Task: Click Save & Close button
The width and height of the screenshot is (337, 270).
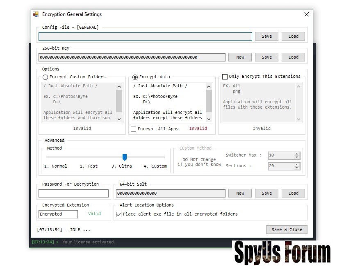Action: tap(286, 229)
